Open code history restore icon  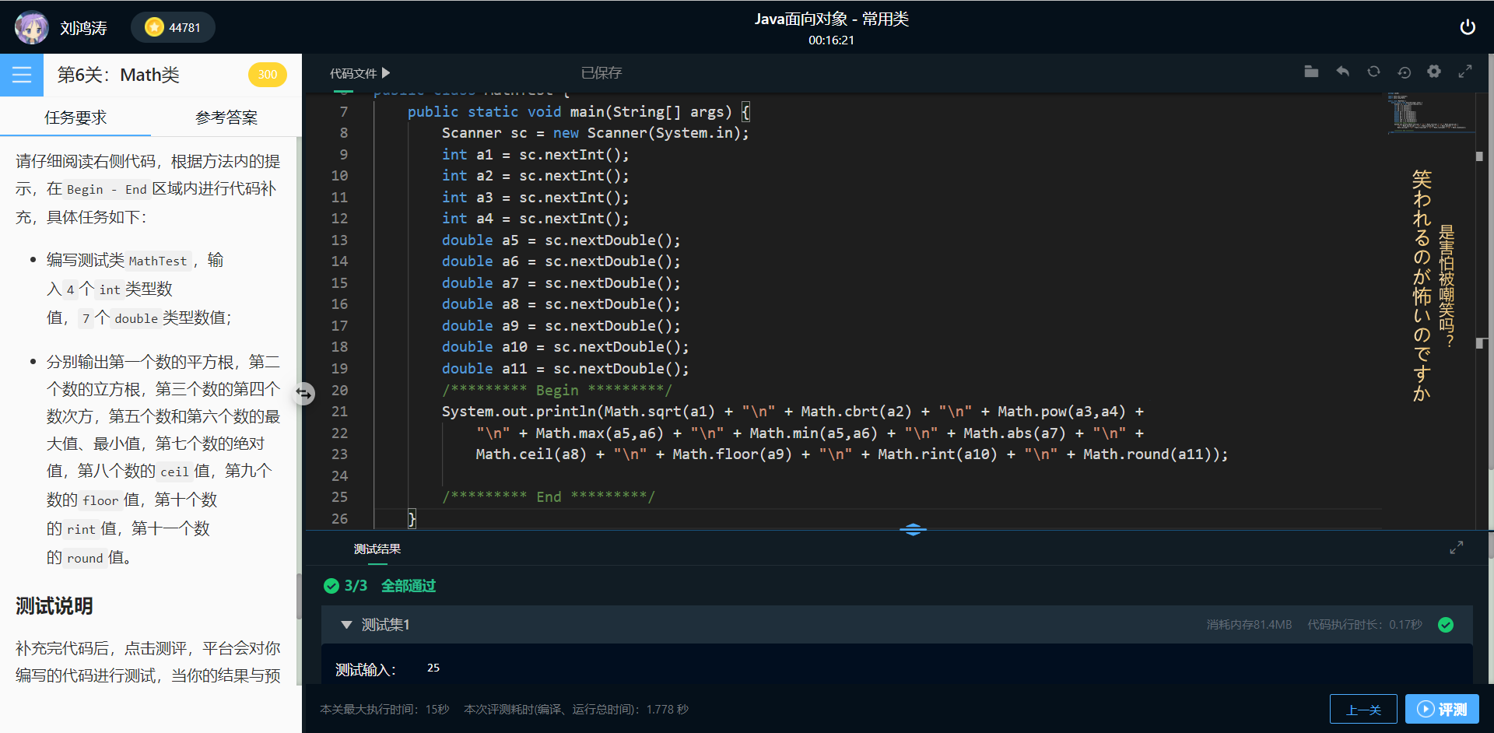(x=1404, y=72)
